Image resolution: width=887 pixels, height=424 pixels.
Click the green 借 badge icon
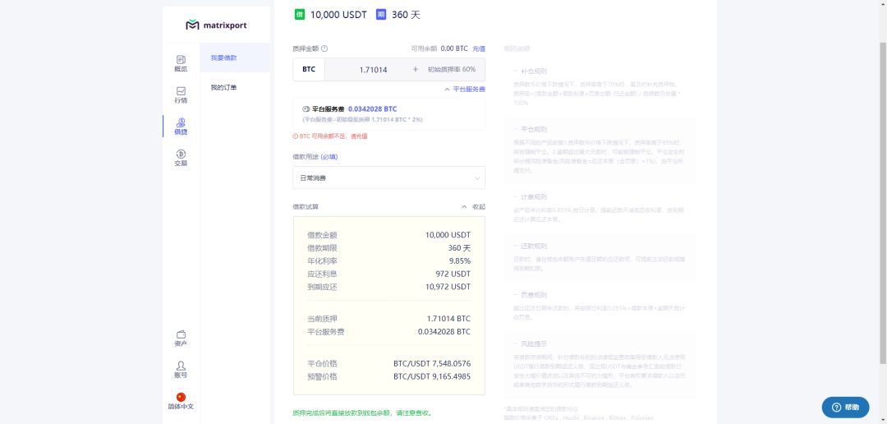[x=299, y=15]
